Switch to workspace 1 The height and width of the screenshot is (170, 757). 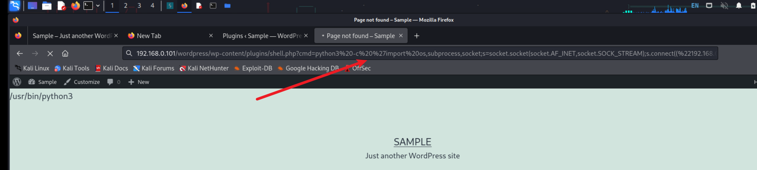112,6
